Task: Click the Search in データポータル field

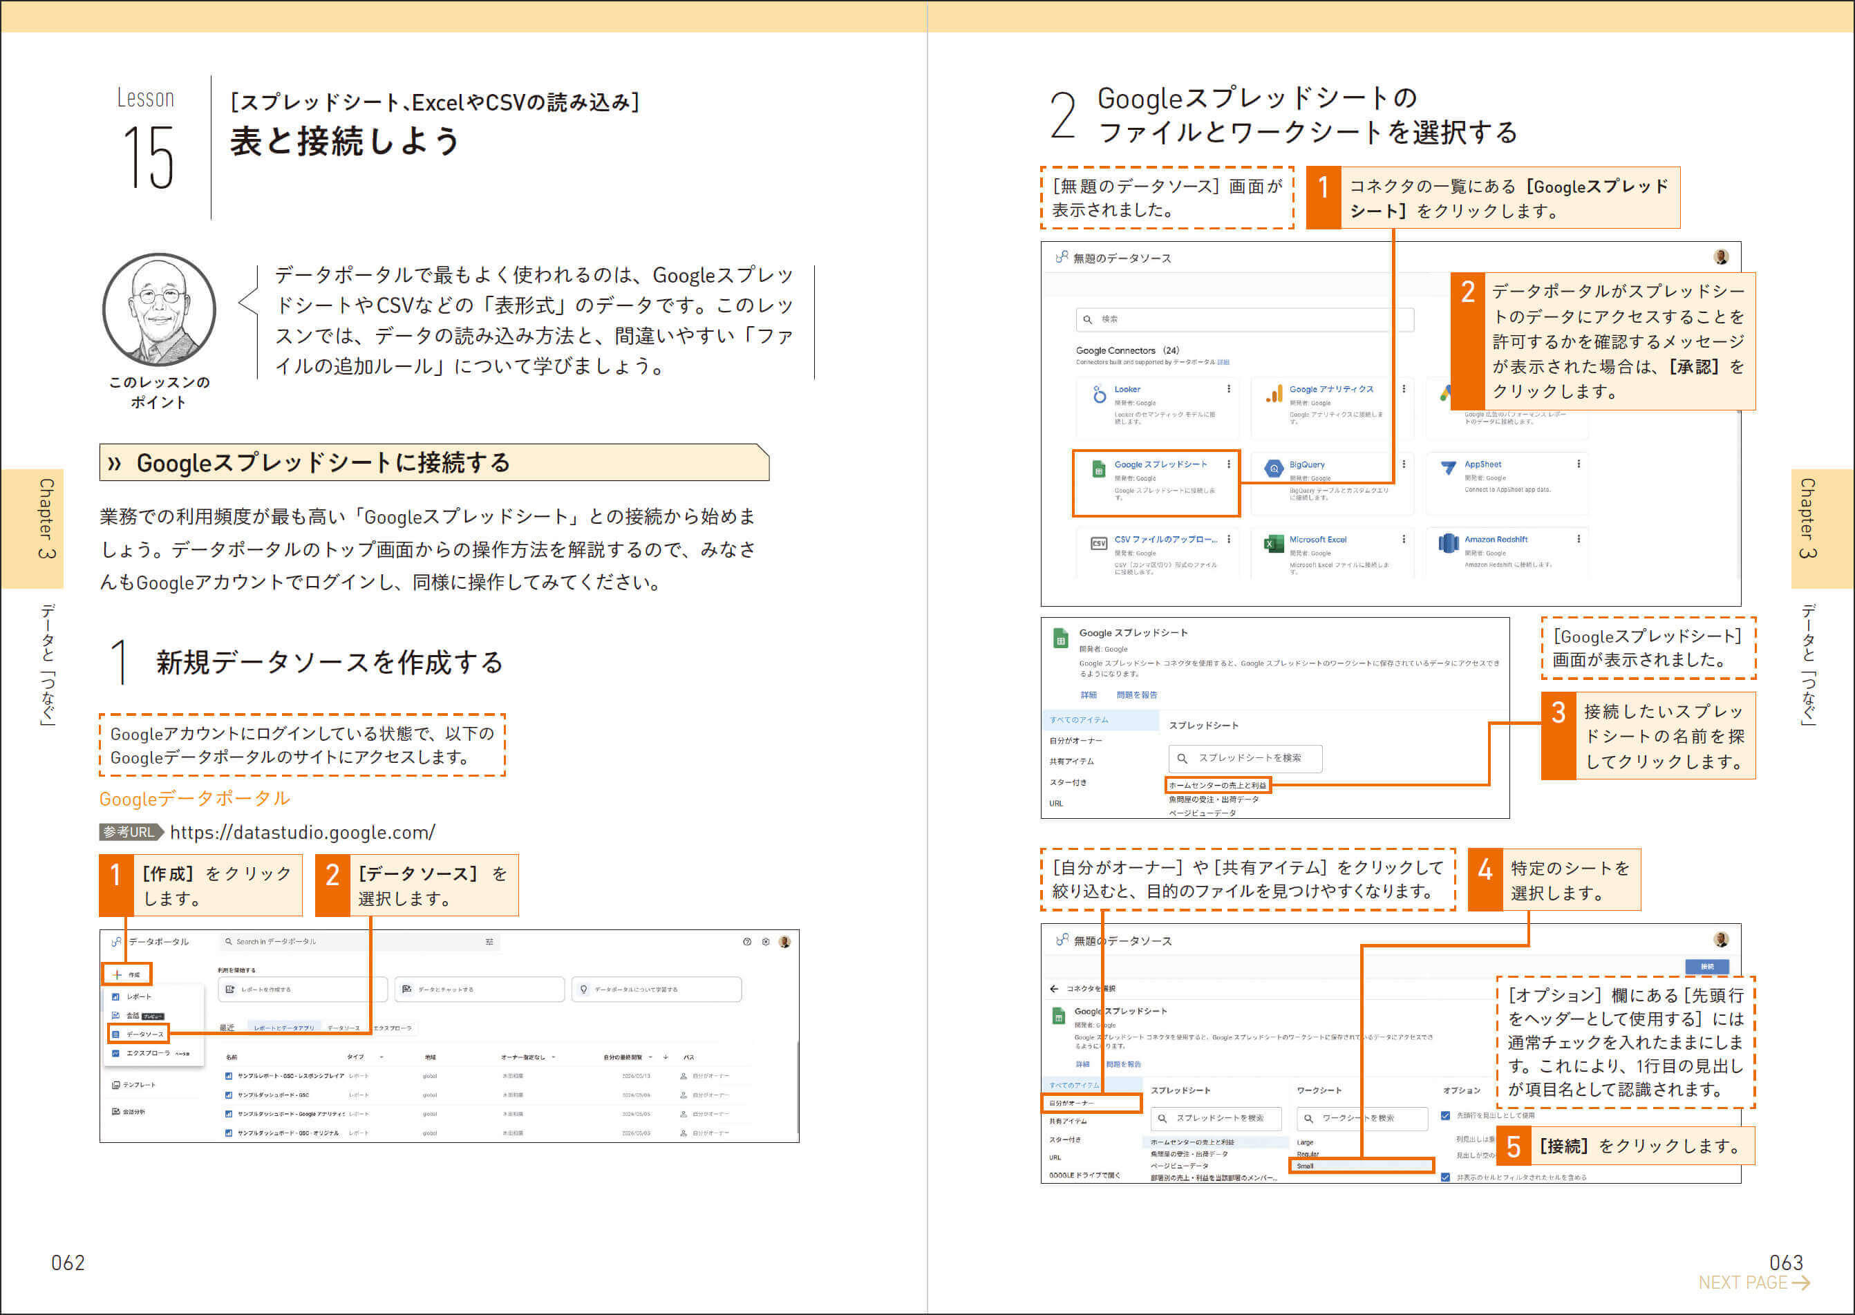Action: (x=359, y=941)
